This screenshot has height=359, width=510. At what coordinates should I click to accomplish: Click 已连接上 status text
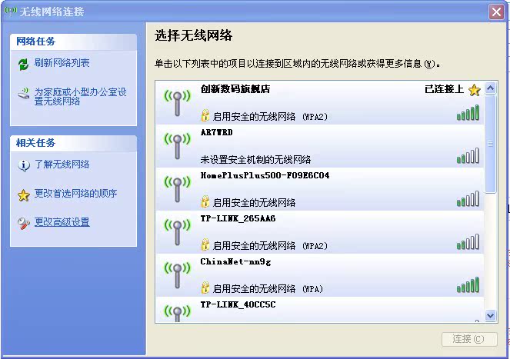pyautogui.click(x=445, y=89)
